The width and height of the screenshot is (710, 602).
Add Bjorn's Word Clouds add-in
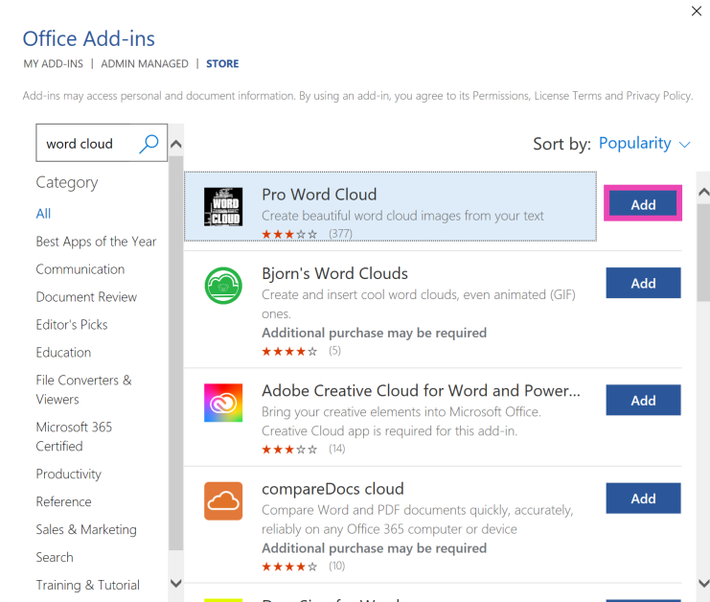point(643,283)
